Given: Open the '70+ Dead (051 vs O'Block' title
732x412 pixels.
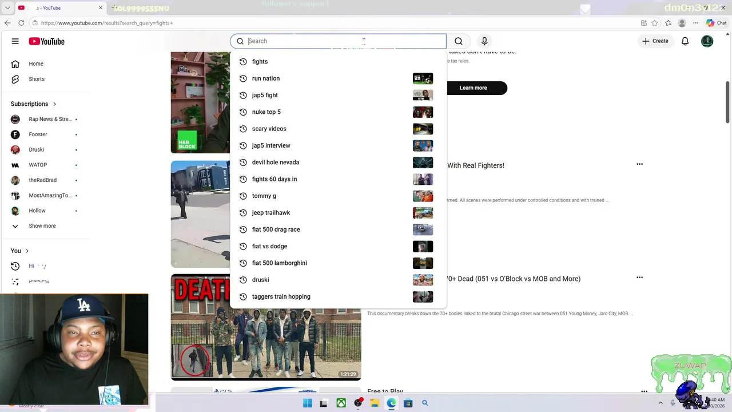Looking at the screenshot, I should pyautogui.click(x=514, y=279).
